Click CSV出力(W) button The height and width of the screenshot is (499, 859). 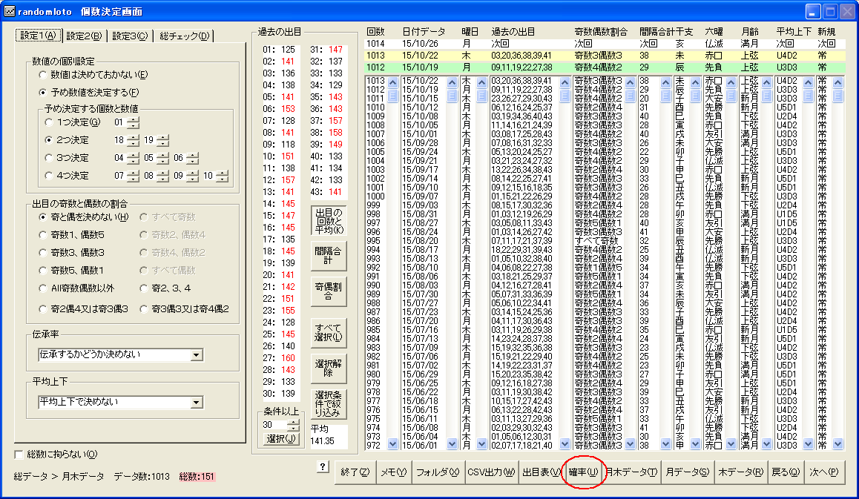click(x=491, y=472)
